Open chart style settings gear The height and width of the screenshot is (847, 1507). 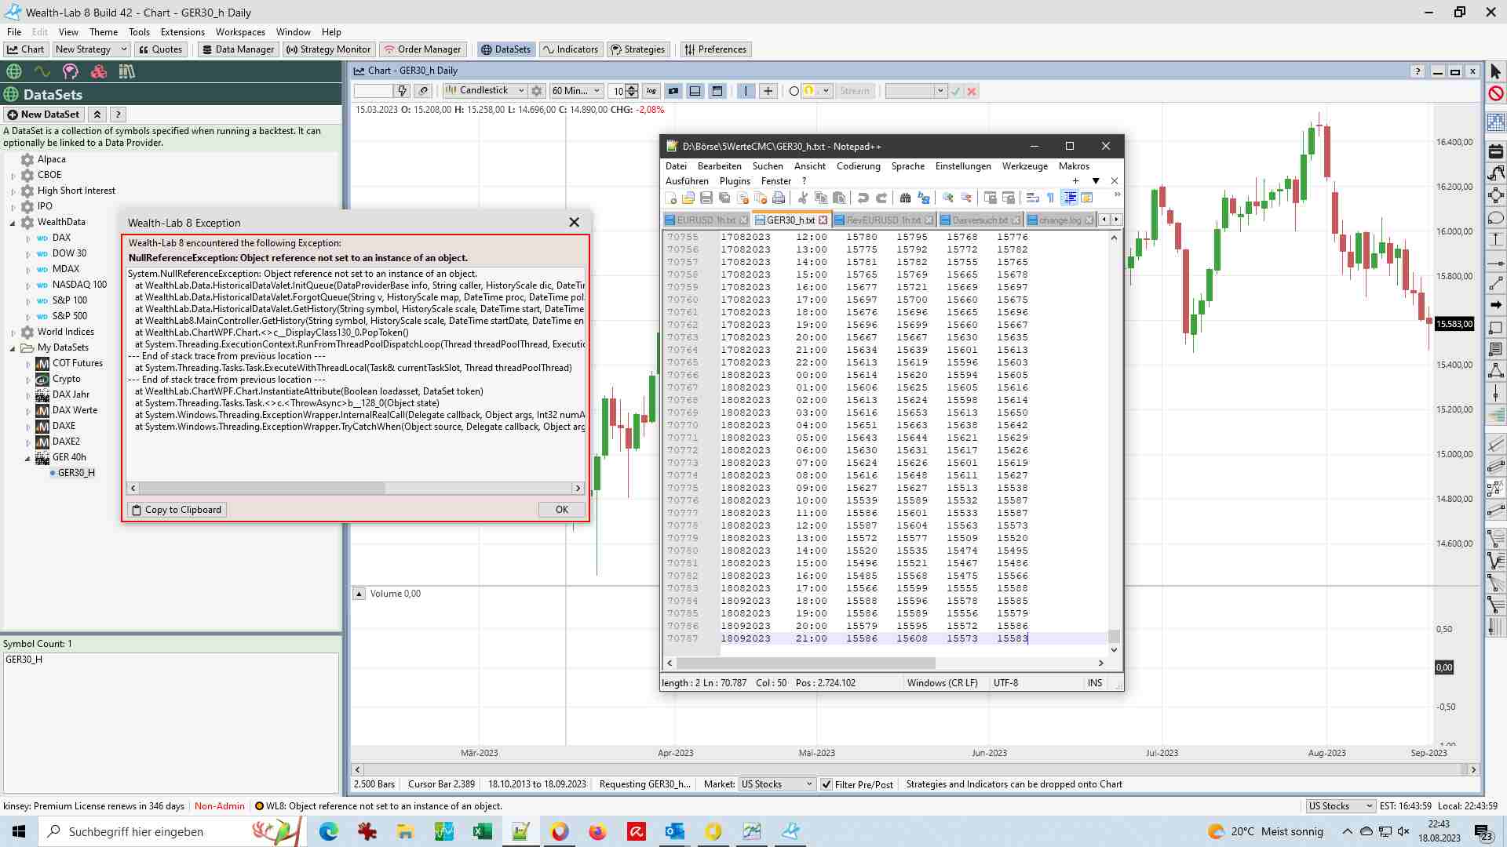pos(537,91)
